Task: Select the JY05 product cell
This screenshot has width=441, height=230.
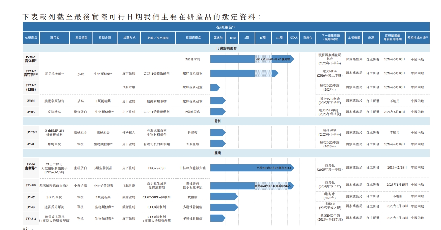Action: click(x=31, y=112)
